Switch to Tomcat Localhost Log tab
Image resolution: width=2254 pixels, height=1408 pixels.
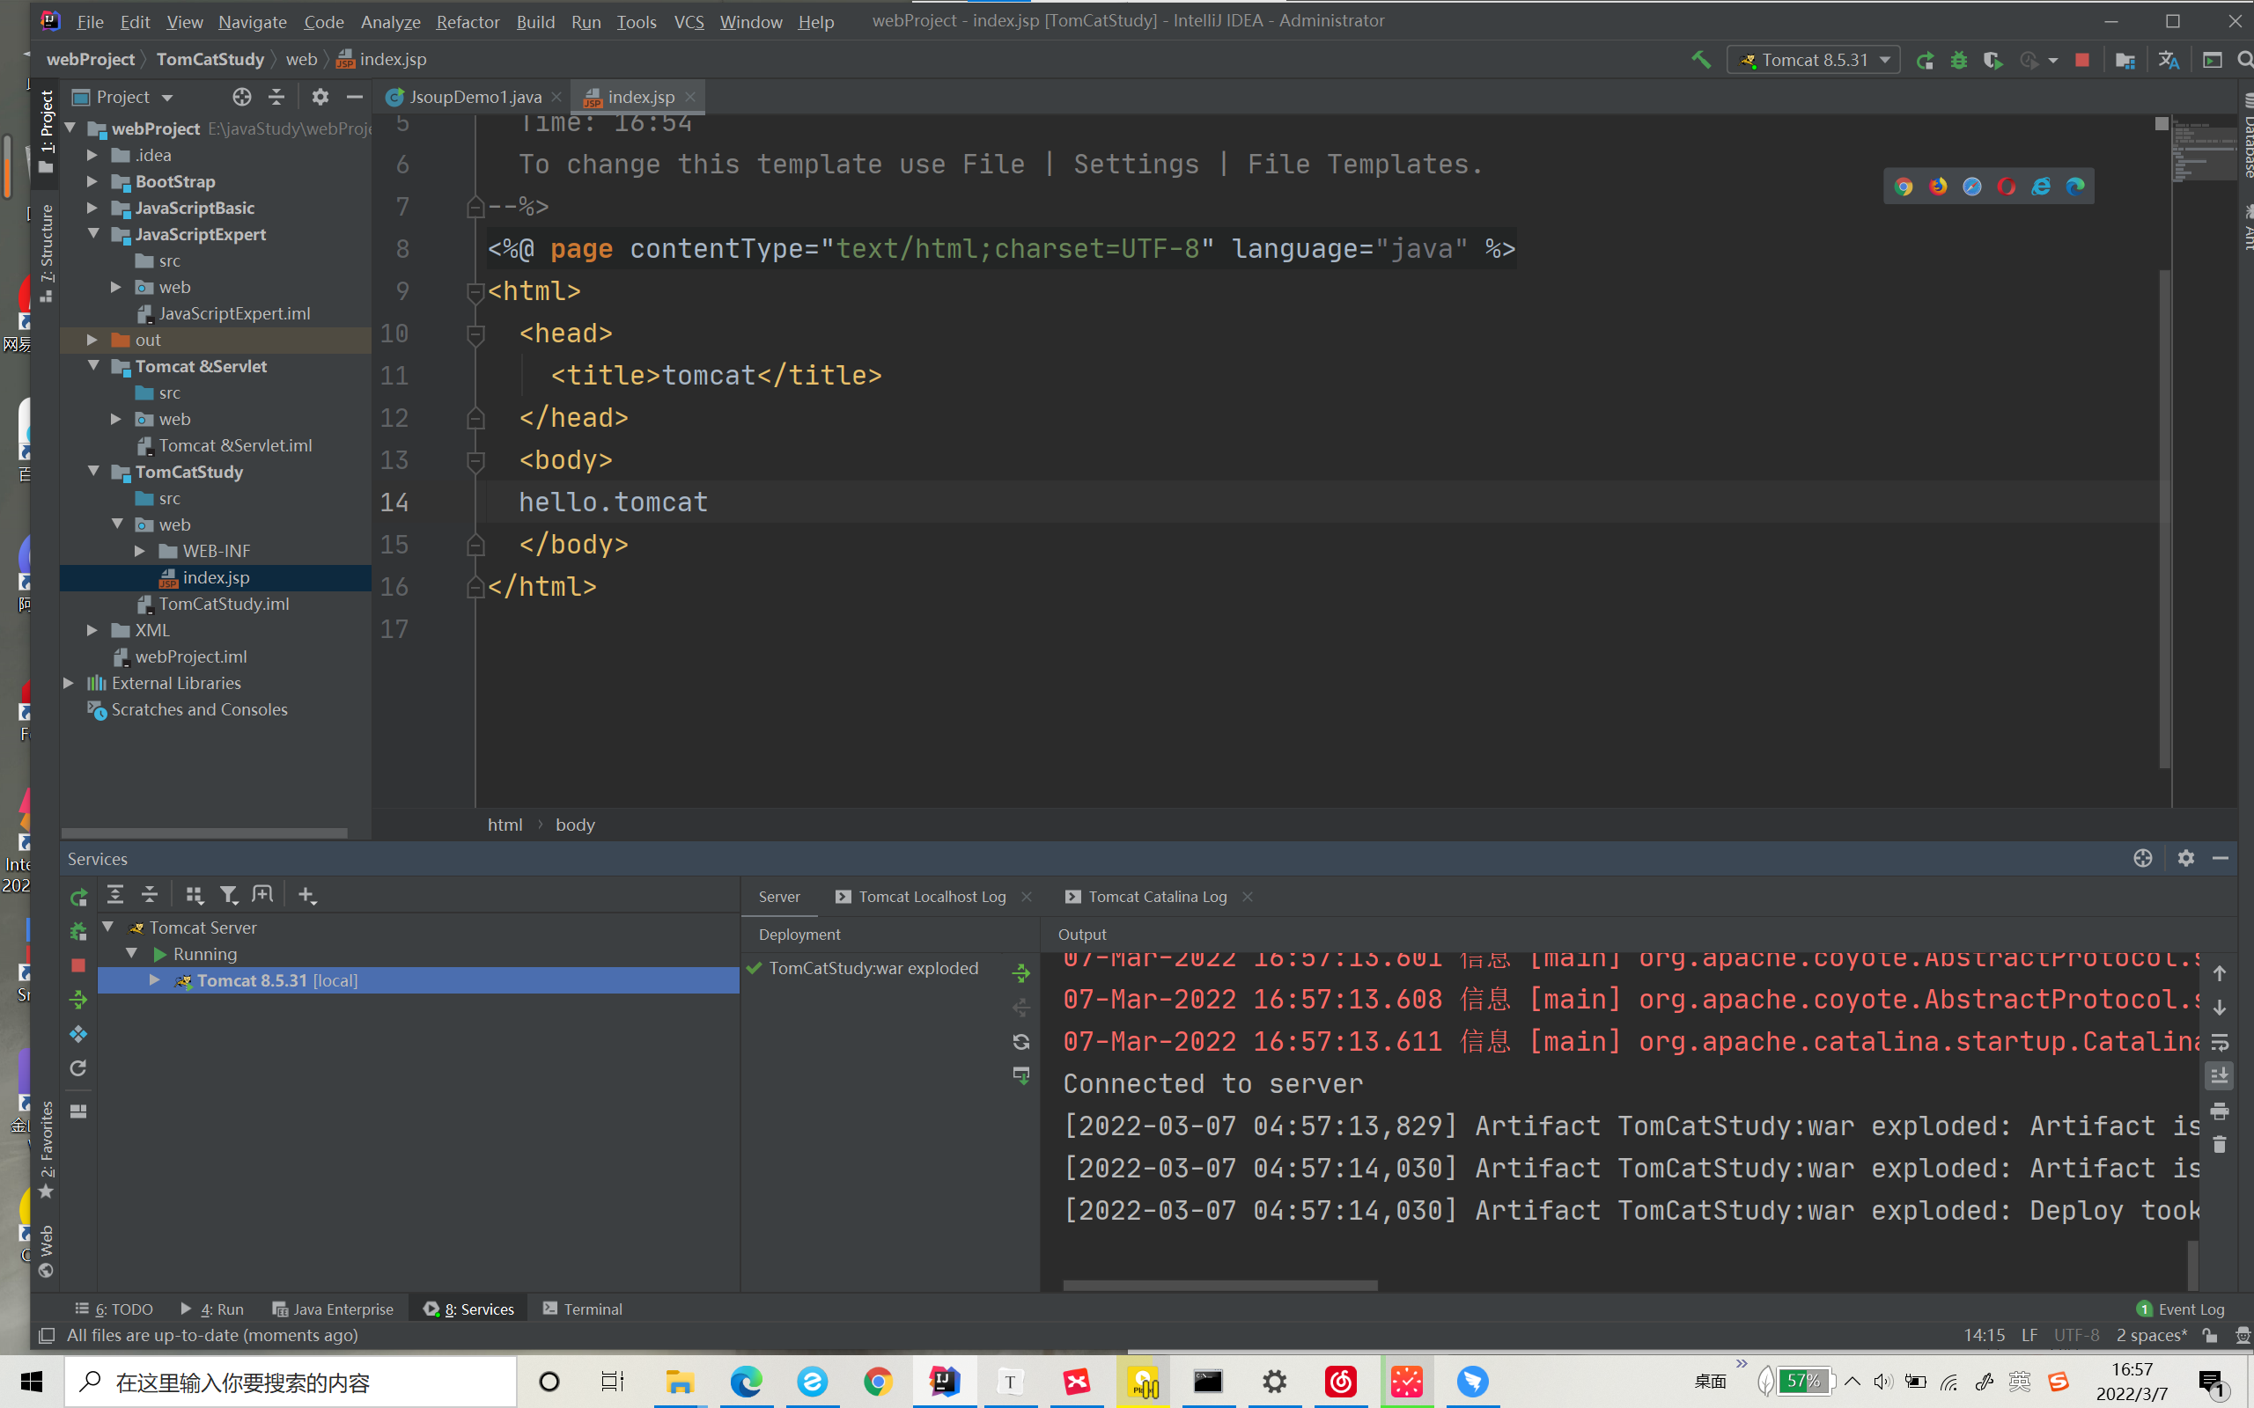point(932,897)
